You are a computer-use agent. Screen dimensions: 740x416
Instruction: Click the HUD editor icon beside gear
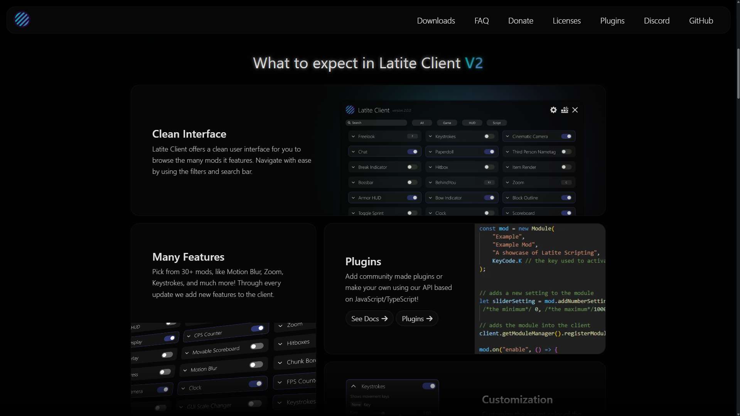pos(565,110)
